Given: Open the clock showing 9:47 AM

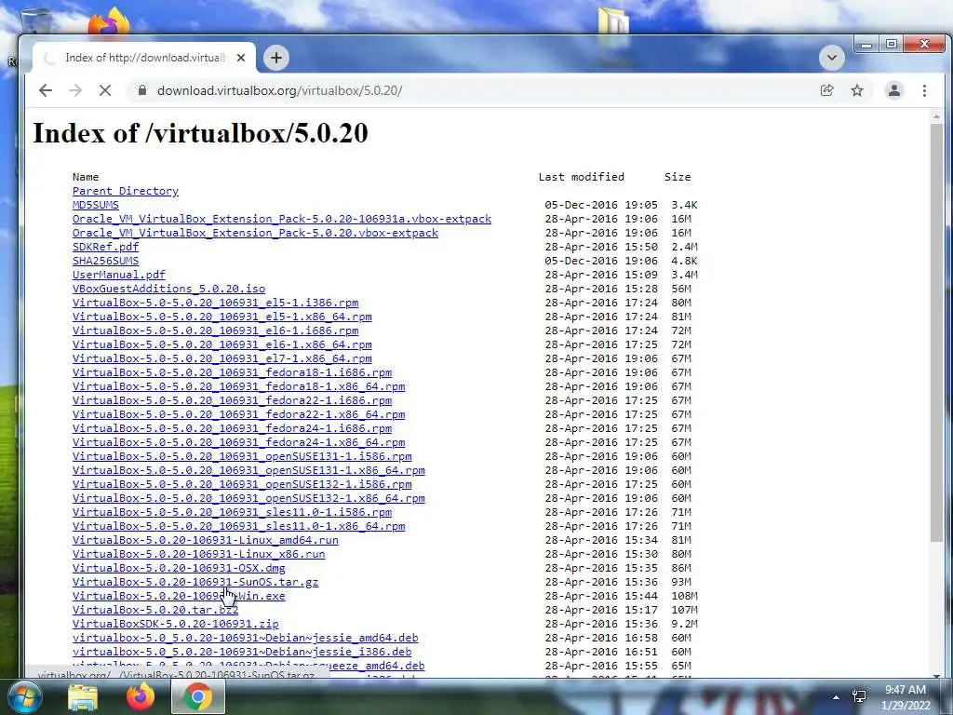Looking at the screenshot, I should click(x=905, y=696).
